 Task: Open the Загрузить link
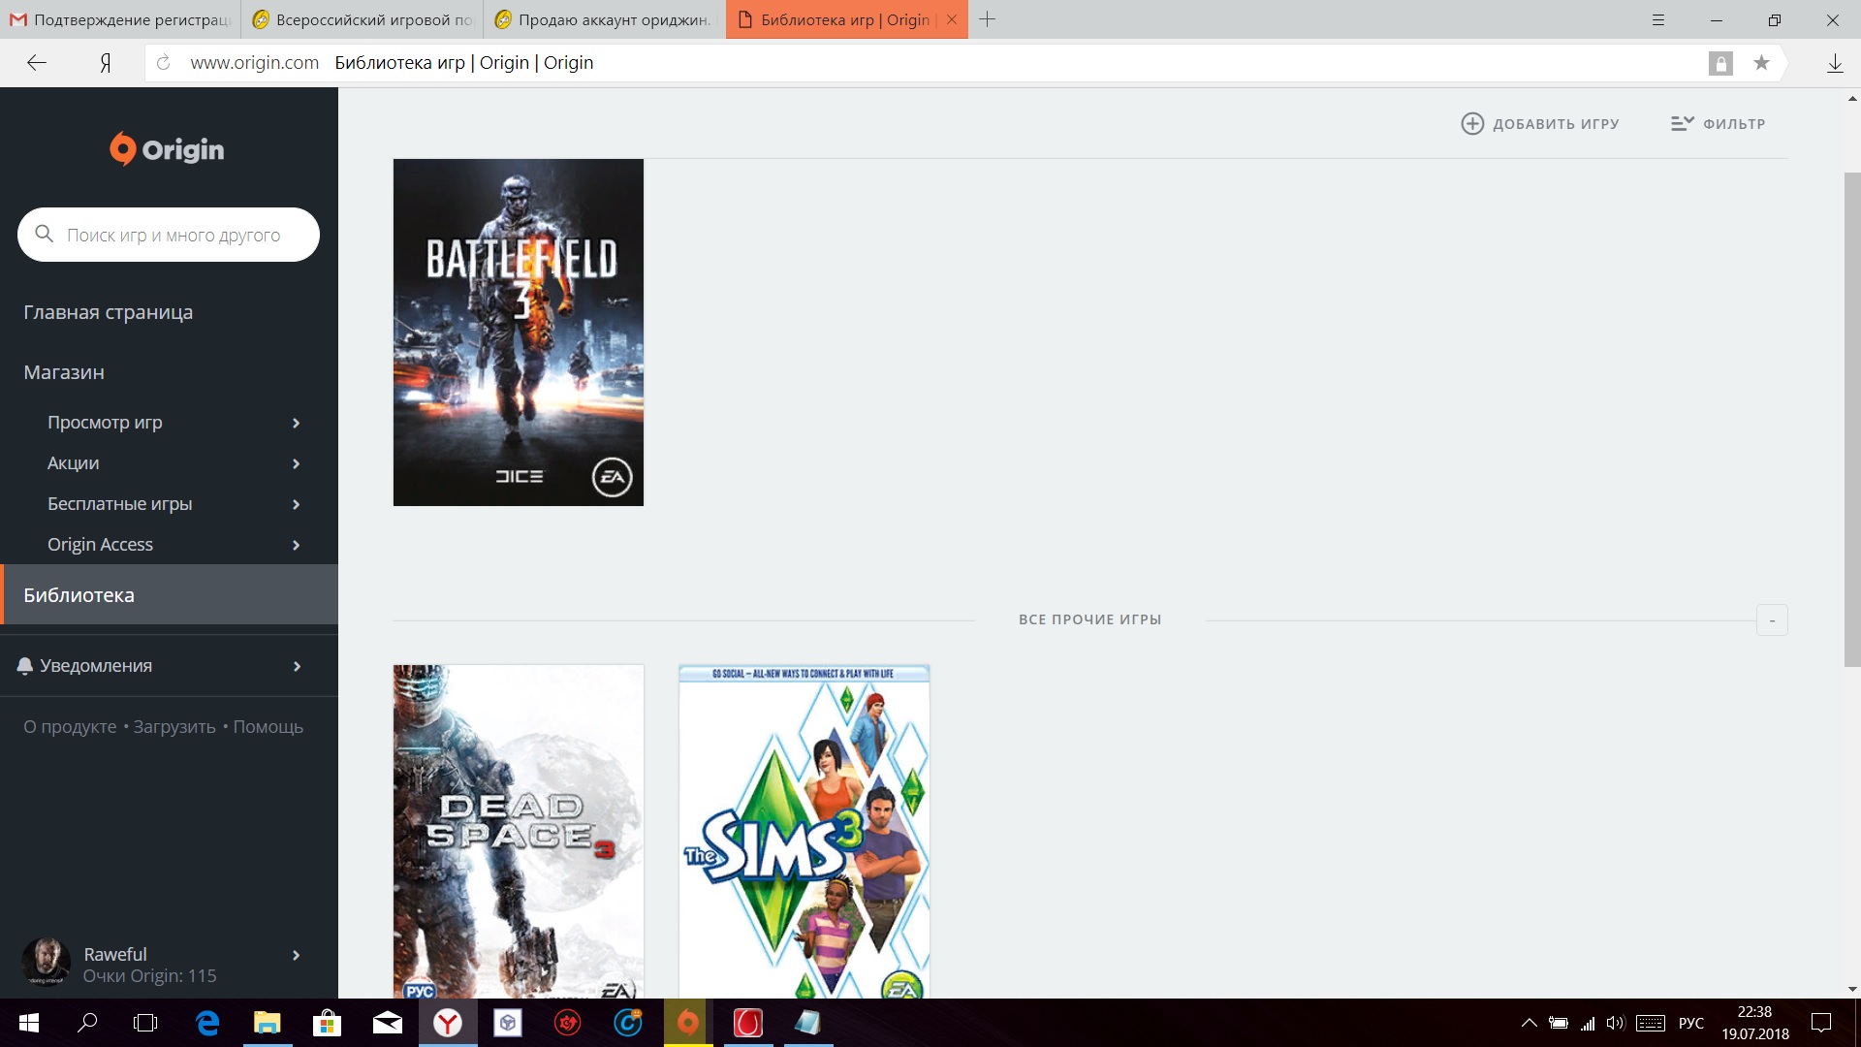pos(174,727)
